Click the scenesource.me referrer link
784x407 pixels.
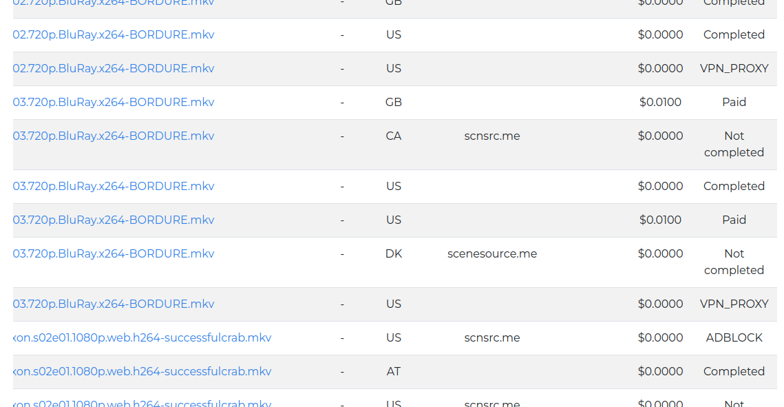491,253
